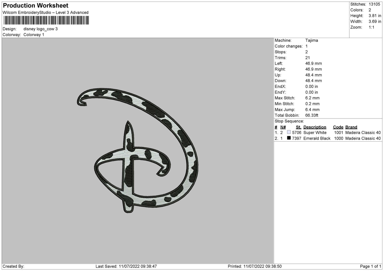Select the Down value 48.4 mm
The image size is (384, 271).
click(x=314, y=81)
